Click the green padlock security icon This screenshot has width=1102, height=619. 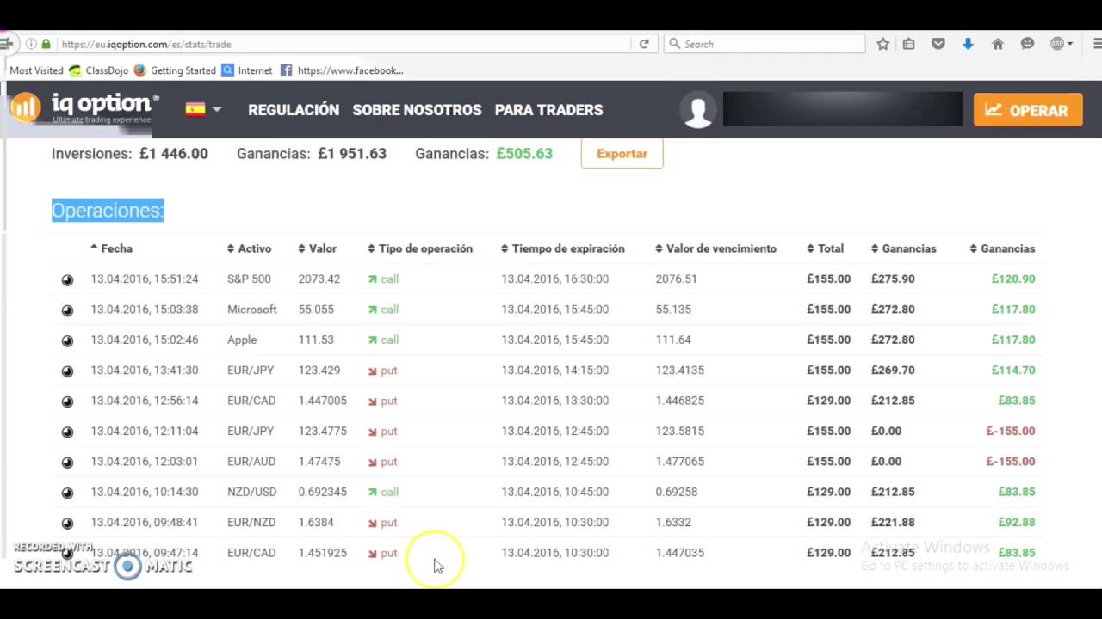click(x=46, y=44)
